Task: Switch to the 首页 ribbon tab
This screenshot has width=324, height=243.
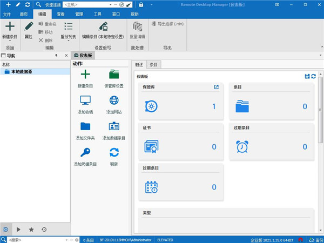Action: [24, 14]
